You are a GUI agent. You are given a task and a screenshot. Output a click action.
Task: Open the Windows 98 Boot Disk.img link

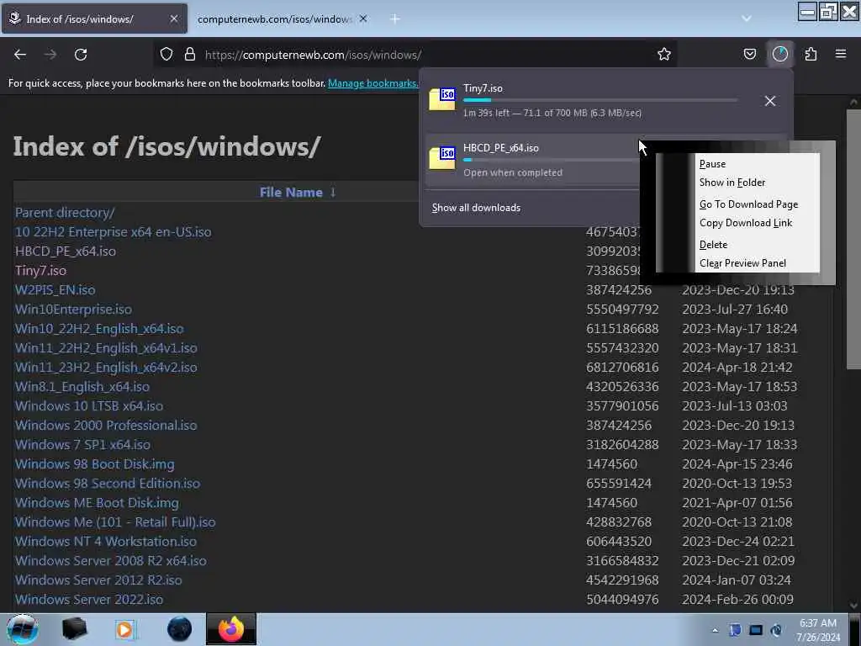(94, 464)
